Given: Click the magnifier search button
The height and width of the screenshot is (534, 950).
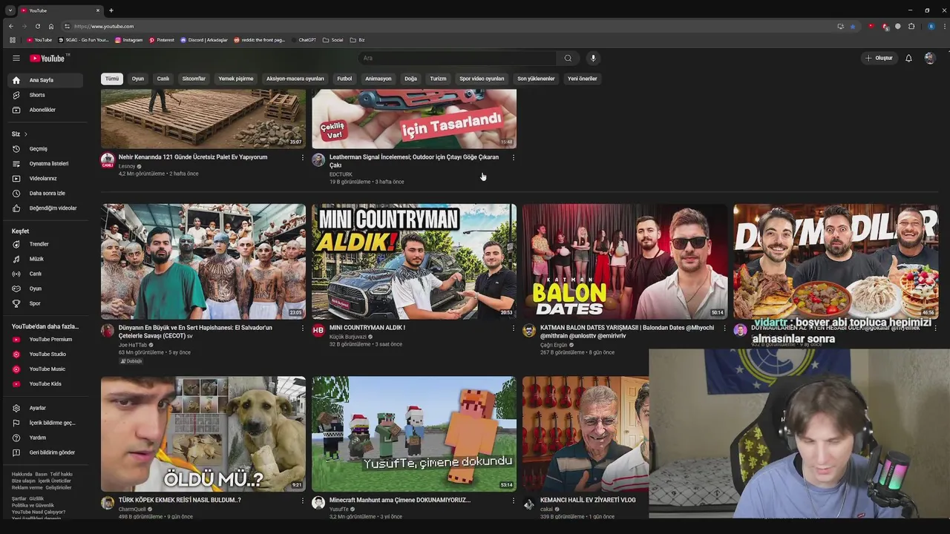Looking at the screenshot, I should (568, 58).
